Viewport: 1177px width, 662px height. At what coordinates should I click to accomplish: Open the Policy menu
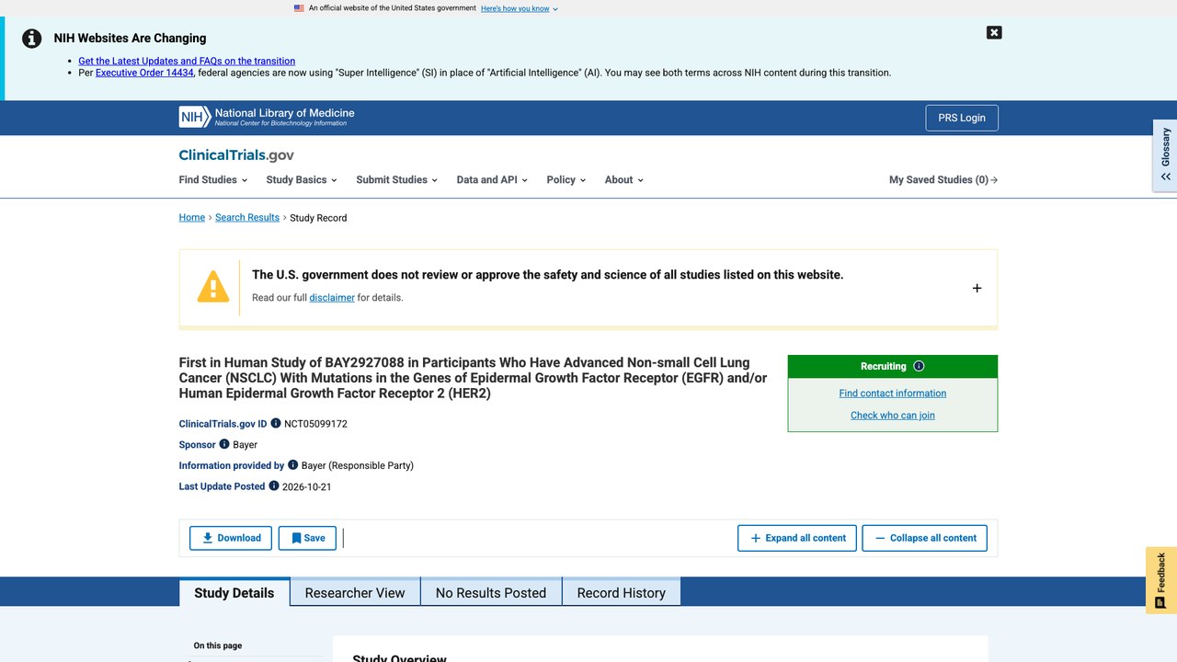(566, 180)
